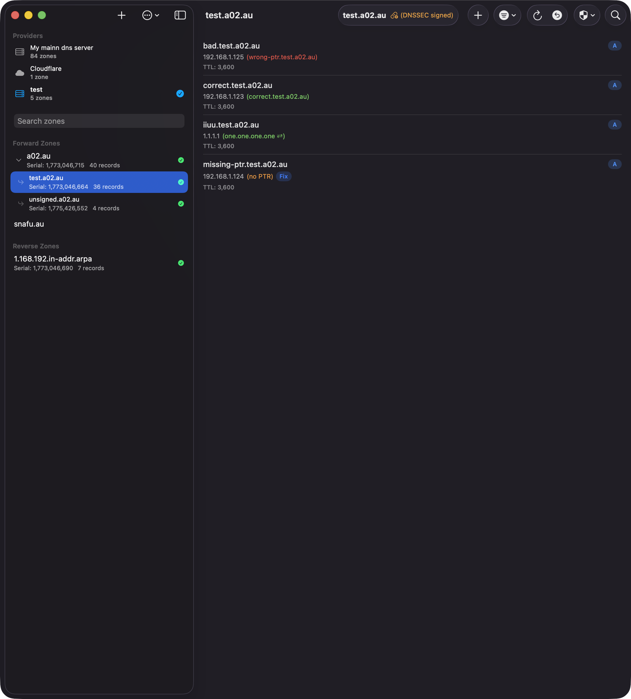This screenshot has width=631, height=699.
Task: Click green status check for 1.168.192.in-addr.arpa
Action: click(x=181, y=263)
